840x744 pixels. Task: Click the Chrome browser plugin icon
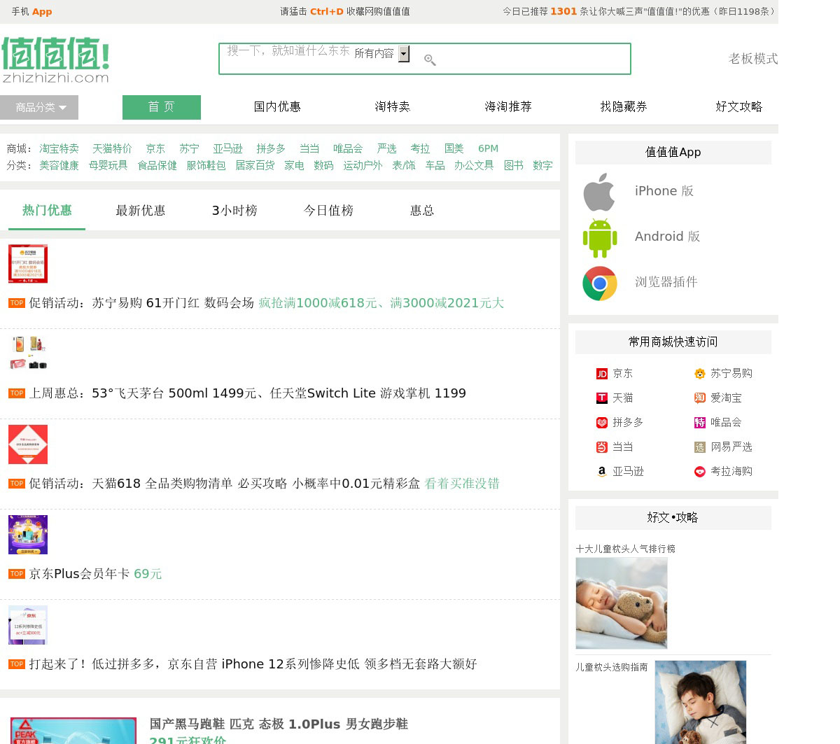pos(600,283)
